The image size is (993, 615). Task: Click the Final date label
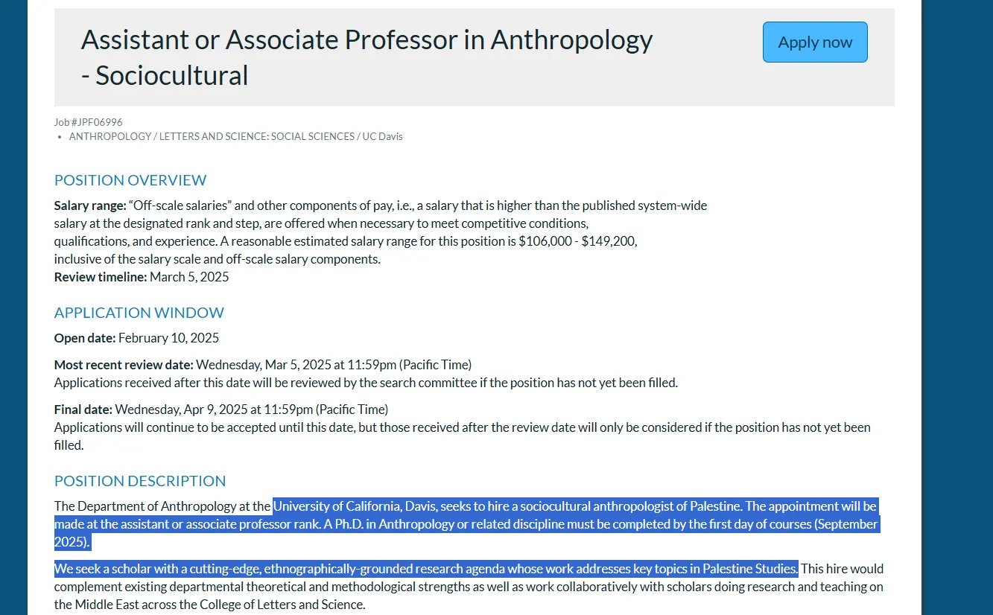[83, 410]
